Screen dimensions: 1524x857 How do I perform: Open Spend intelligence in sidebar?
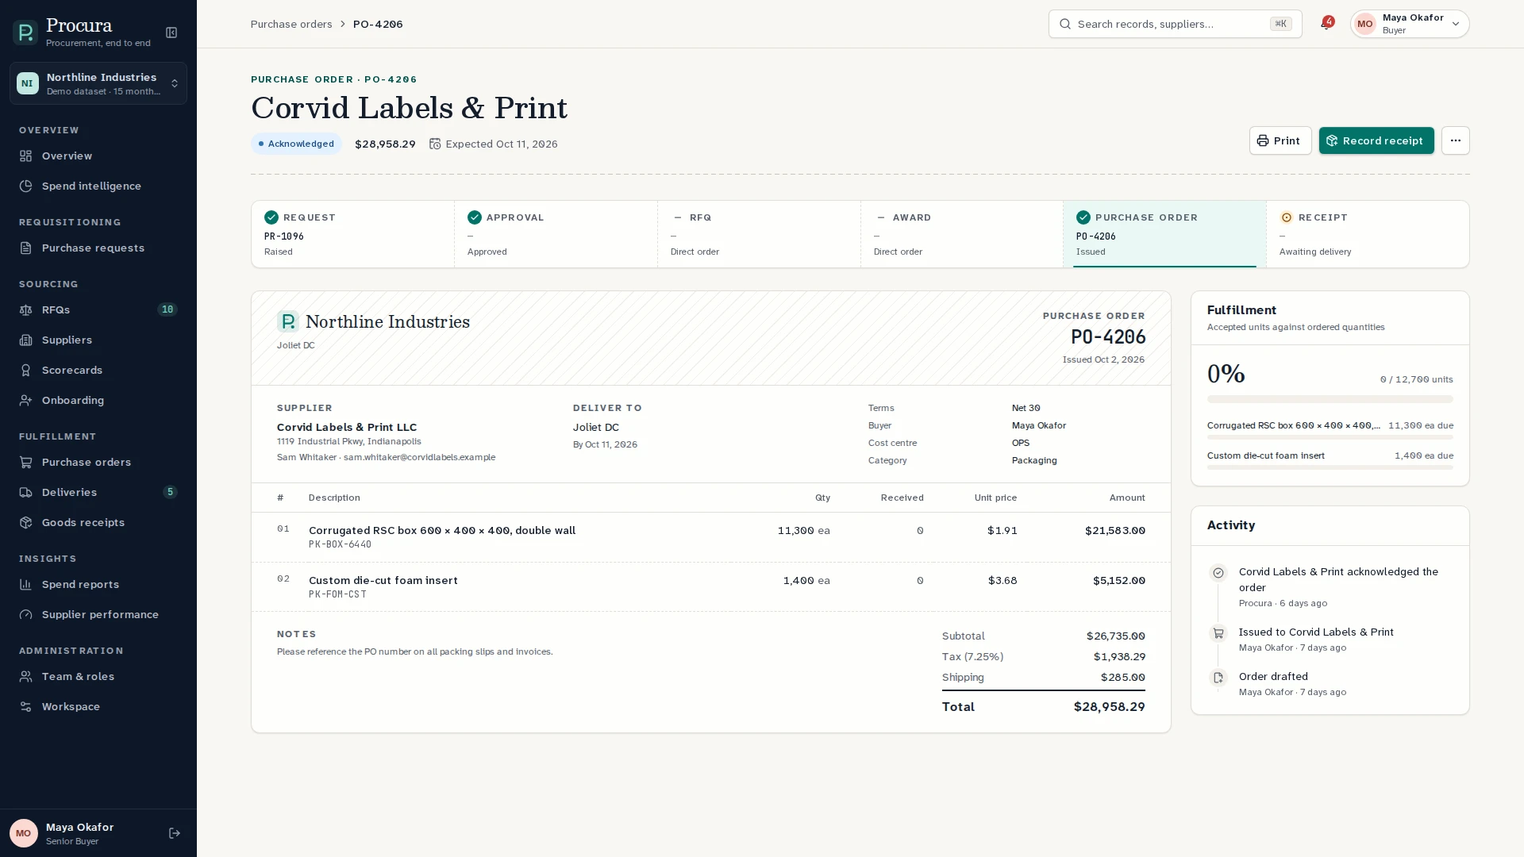click(98, 186)
